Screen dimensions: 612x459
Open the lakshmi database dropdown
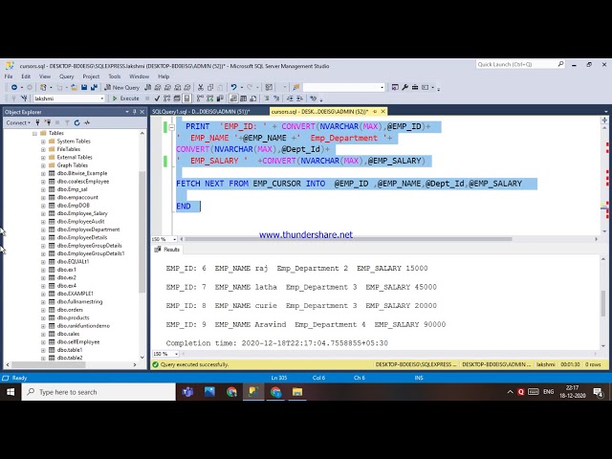click(102, 98)
